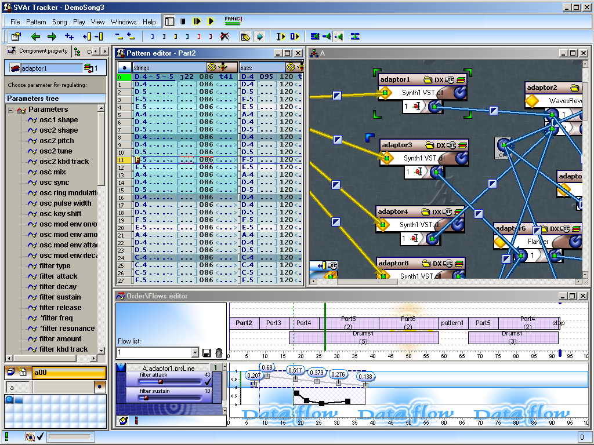Click the solid yellow play arrow icon
The height and width of the screenshot is (445, 594).
point(211,21)
